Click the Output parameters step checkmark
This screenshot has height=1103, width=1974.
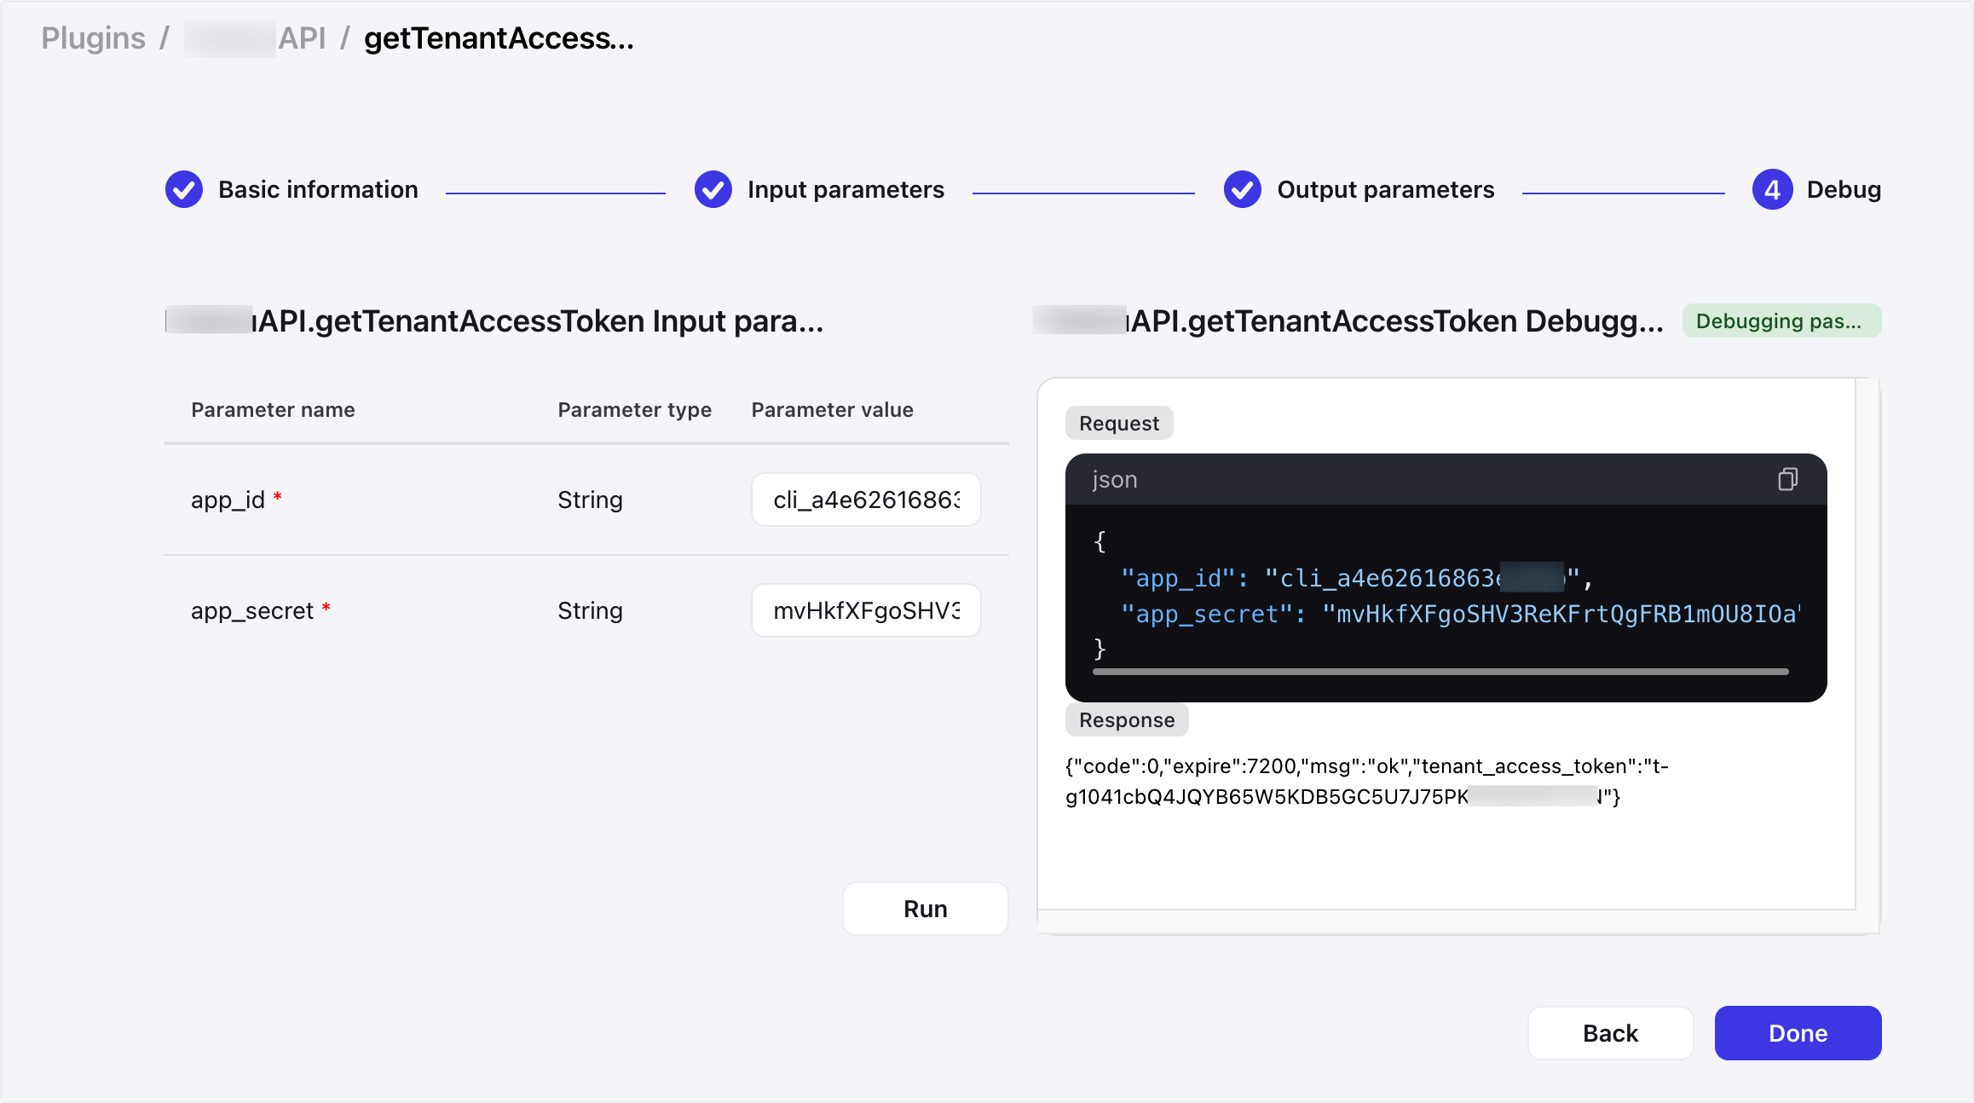tap(1243, 189)
